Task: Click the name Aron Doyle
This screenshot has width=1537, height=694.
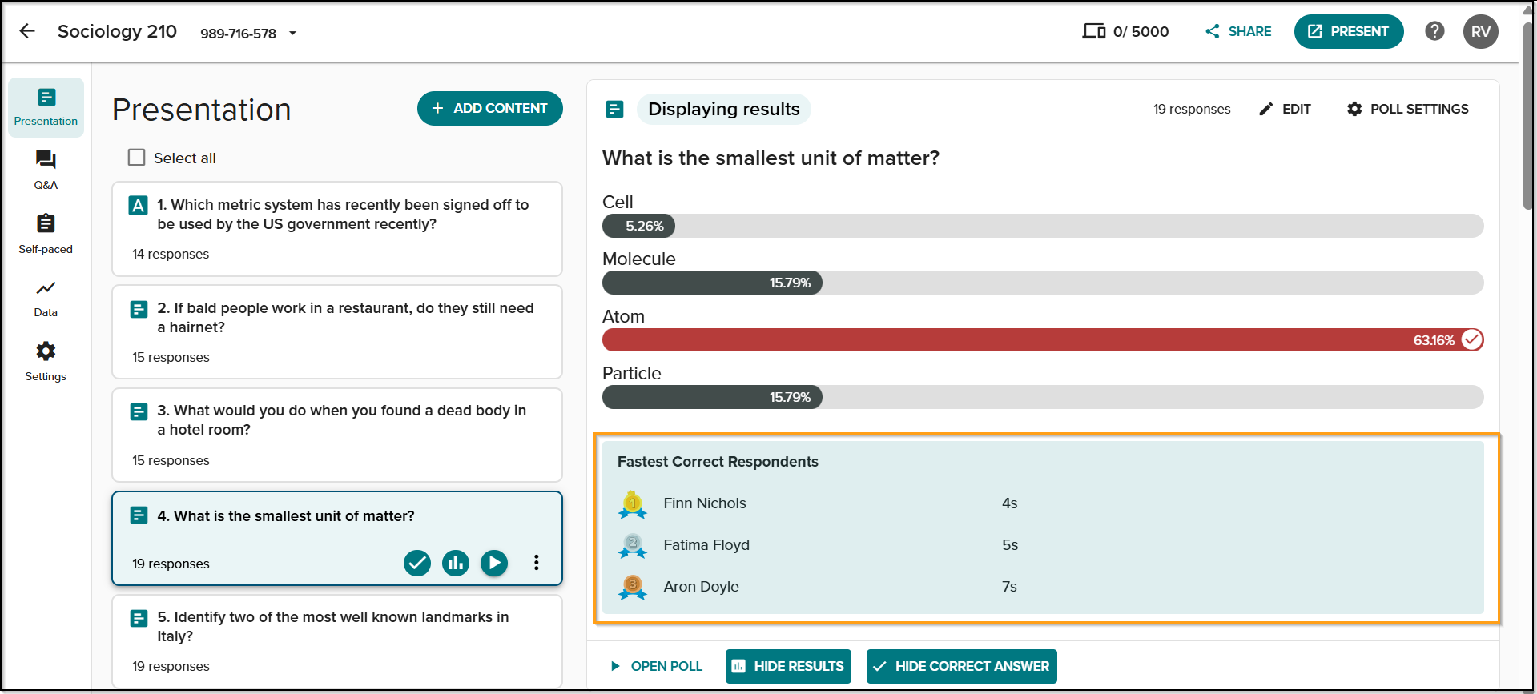Action: point(701,587)
